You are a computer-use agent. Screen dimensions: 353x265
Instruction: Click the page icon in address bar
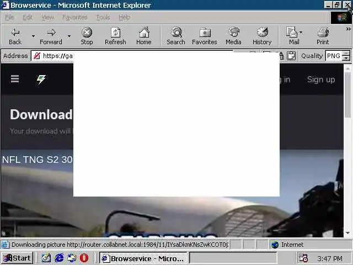point(37,56)
